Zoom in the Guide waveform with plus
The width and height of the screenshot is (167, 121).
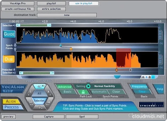(x=160, y=33)
